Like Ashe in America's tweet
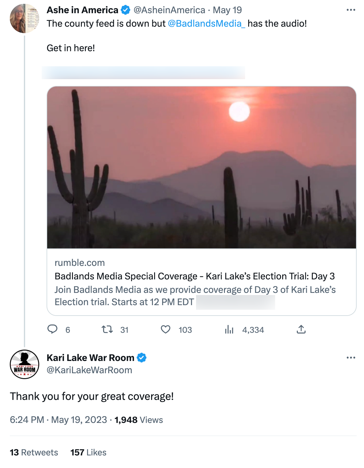The image size is (364, 468). [x=165, y=330]
